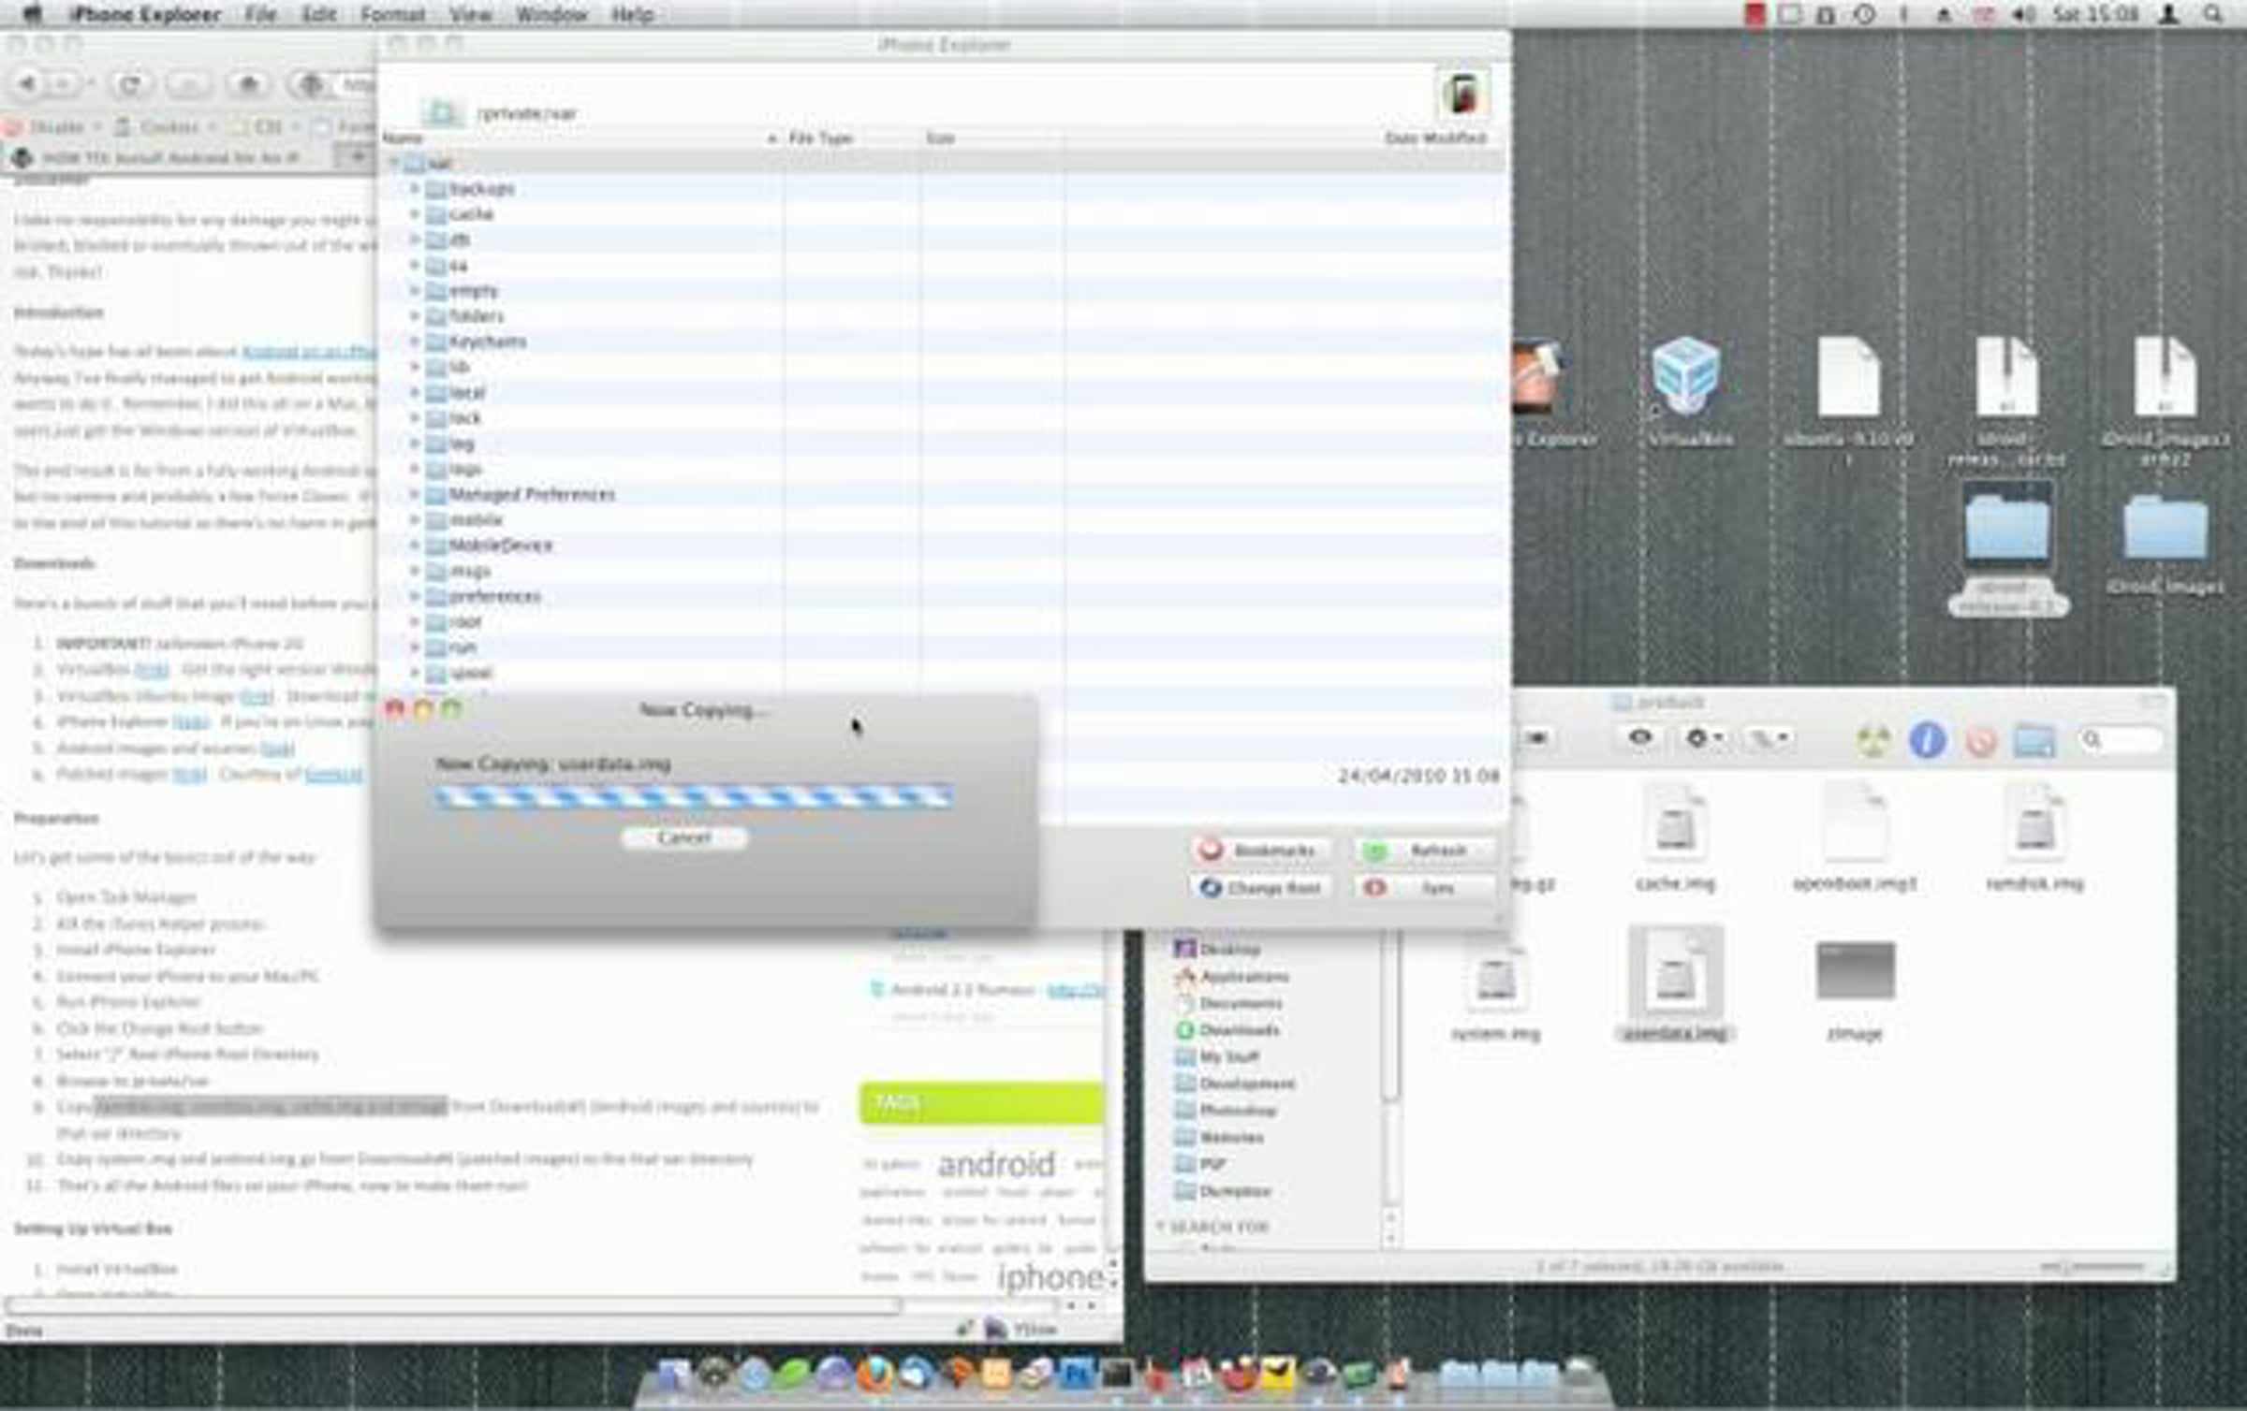2247x1411 pixels.
Task: Click the Bookmarks button
Action: tap(1261, 850)
